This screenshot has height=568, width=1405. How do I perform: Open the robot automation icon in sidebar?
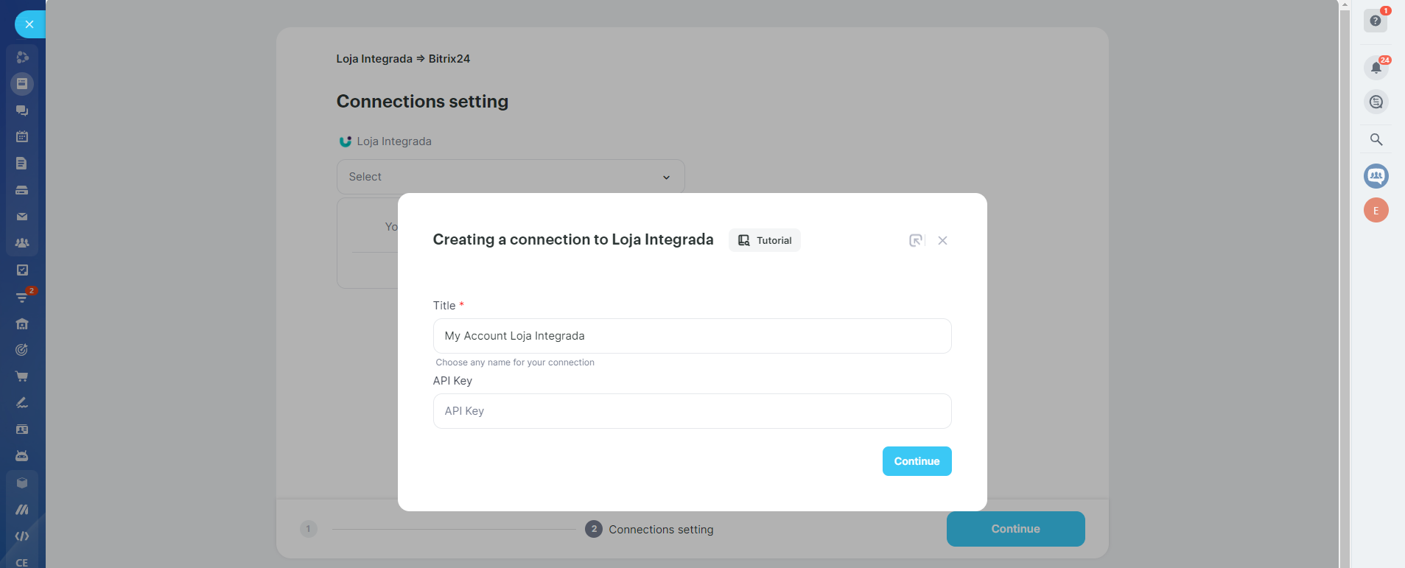click(22, 456)
